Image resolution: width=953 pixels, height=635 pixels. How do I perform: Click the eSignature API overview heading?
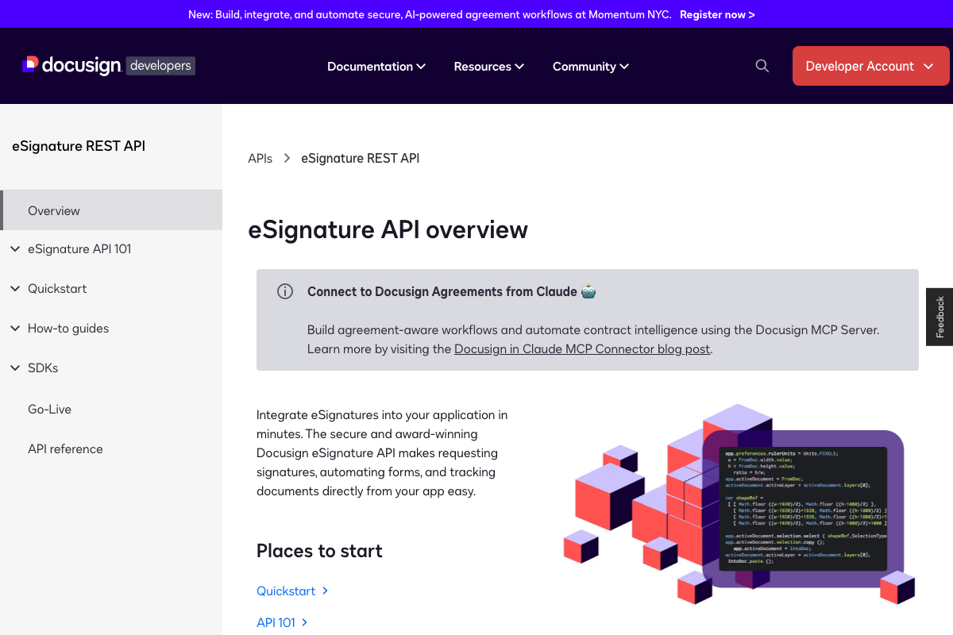point(388,230)
